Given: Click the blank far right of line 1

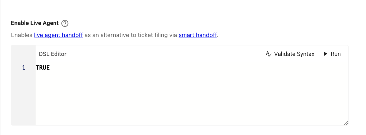Looking at the screenshot, I should coord(330,68).
